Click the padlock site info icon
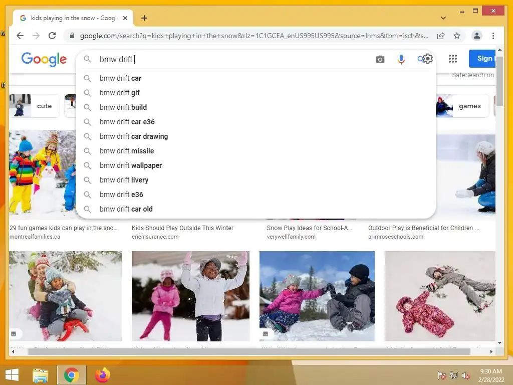 72,36
